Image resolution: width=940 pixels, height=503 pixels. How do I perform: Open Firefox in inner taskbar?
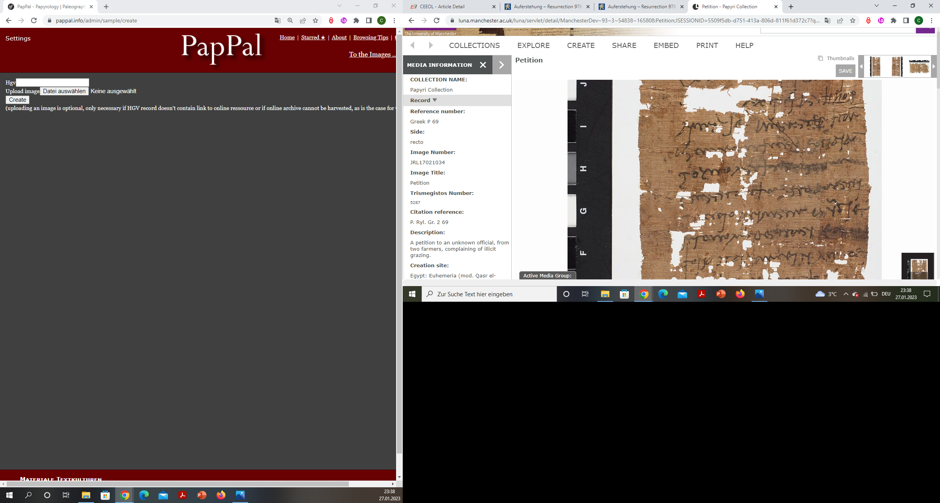pos(740,294)
